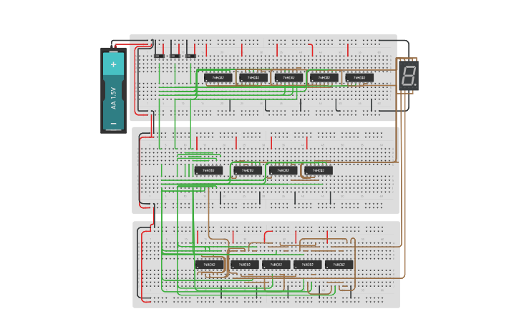The height and width of the screenshot is (324, 519).
Task: Toggle the middle slide switch
Action: click(x=175, y=56)
